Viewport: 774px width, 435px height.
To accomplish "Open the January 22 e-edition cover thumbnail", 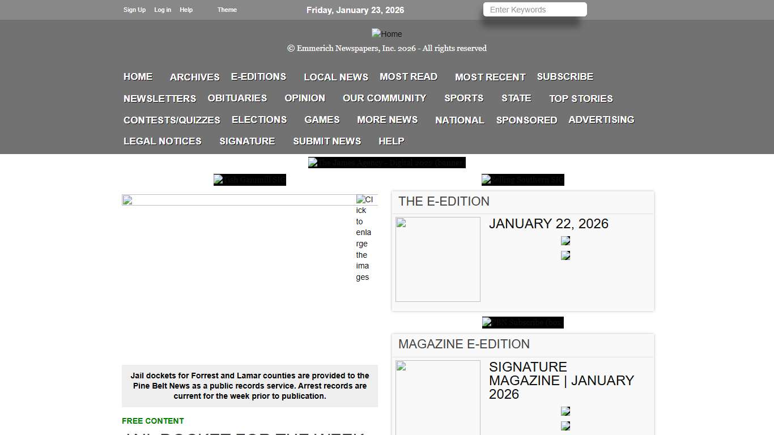I will coord(437,259).
